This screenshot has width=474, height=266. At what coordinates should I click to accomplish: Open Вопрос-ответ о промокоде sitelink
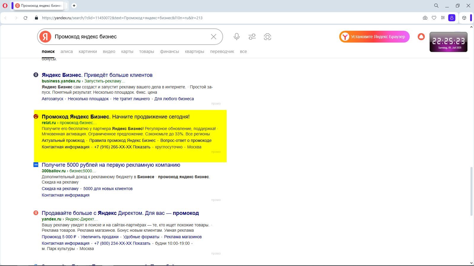click(x=186, y=140)
